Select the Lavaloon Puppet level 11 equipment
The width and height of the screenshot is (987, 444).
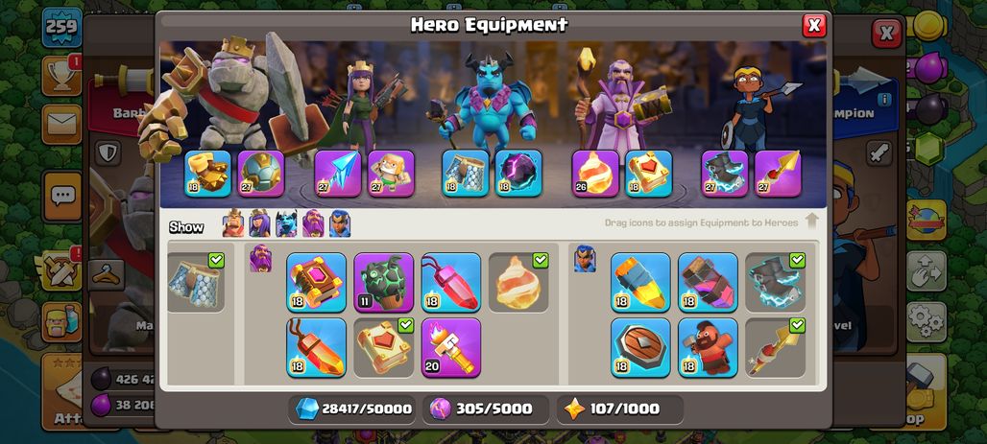(x=383, y=282)
